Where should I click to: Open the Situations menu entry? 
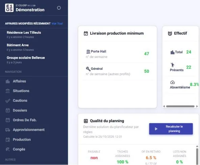[x=21, y=91]
